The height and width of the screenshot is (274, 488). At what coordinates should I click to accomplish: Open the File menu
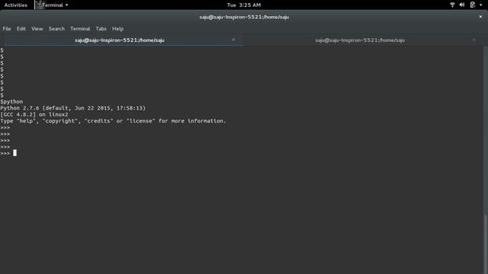click(x=7, y=29)
